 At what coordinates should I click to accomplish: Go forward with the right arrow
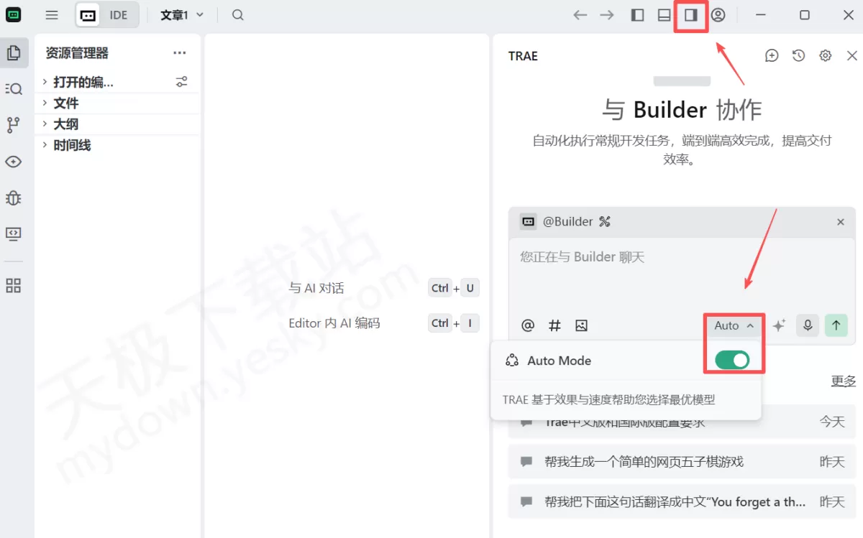point(608,15)
